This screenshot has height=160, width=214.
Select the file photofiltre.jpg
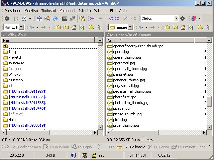click(122, 97)
